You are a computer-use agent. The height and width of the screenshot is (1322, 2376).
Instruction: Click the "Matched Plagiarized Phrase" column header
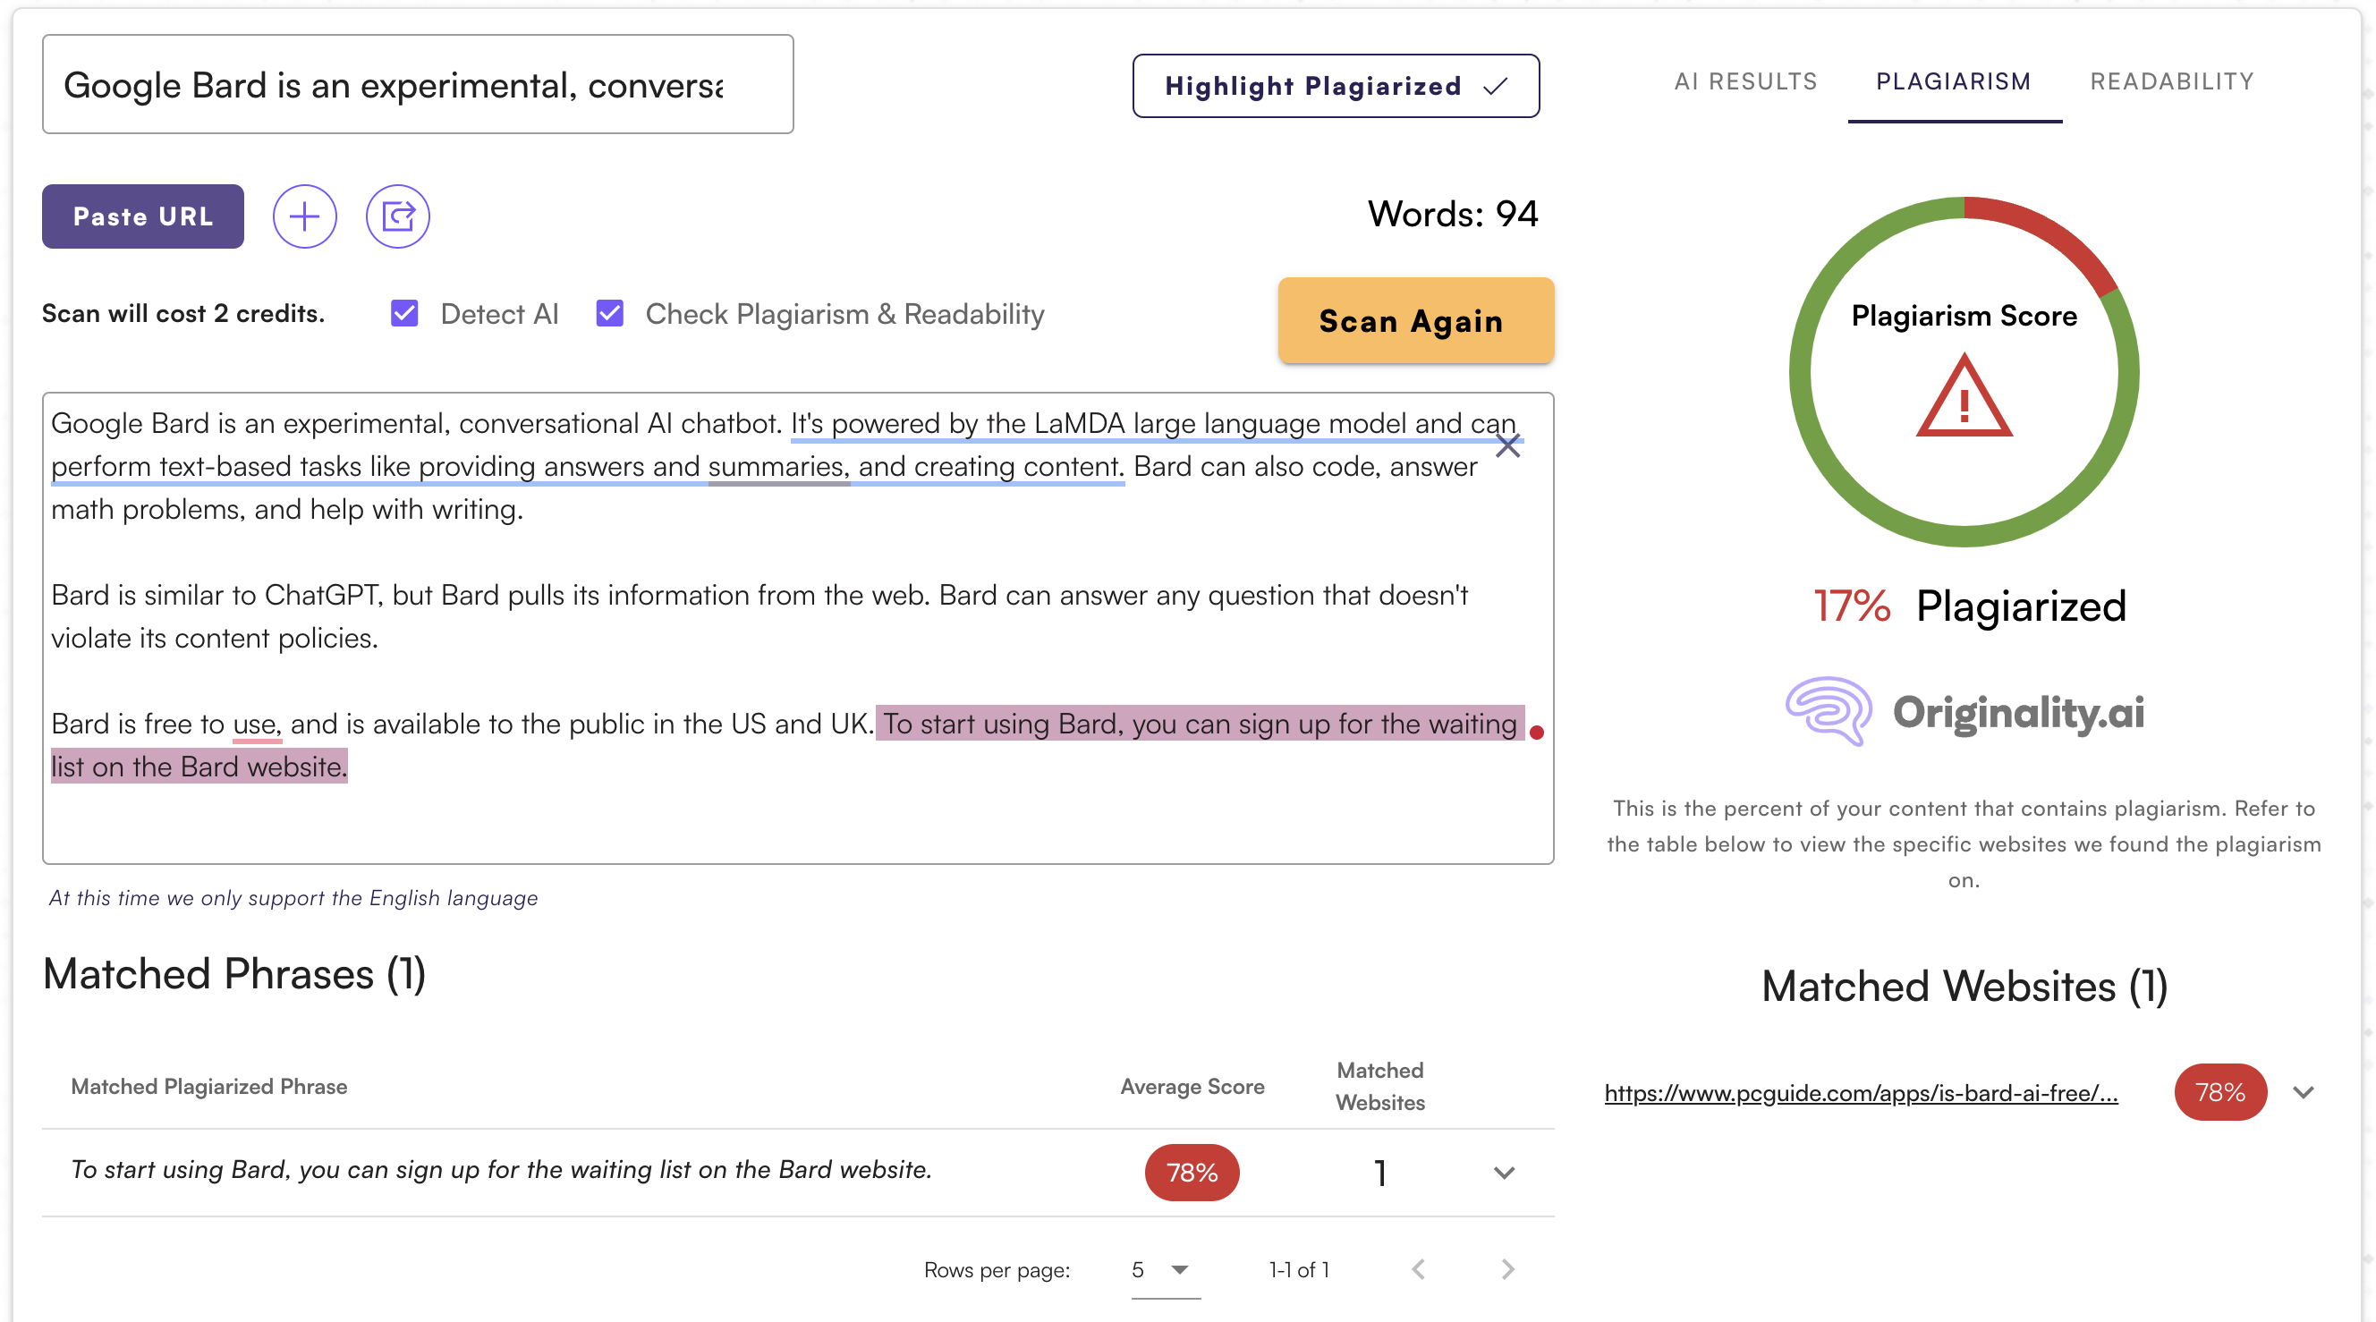(209, 1086)
